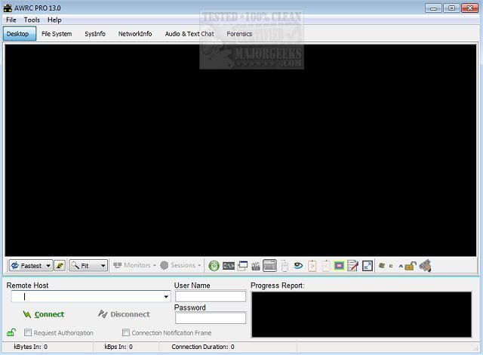This screenshot has height=355, width=483.
Task: Click the yellow refresh button beside Fastest
Action: (x=60, y=266)
